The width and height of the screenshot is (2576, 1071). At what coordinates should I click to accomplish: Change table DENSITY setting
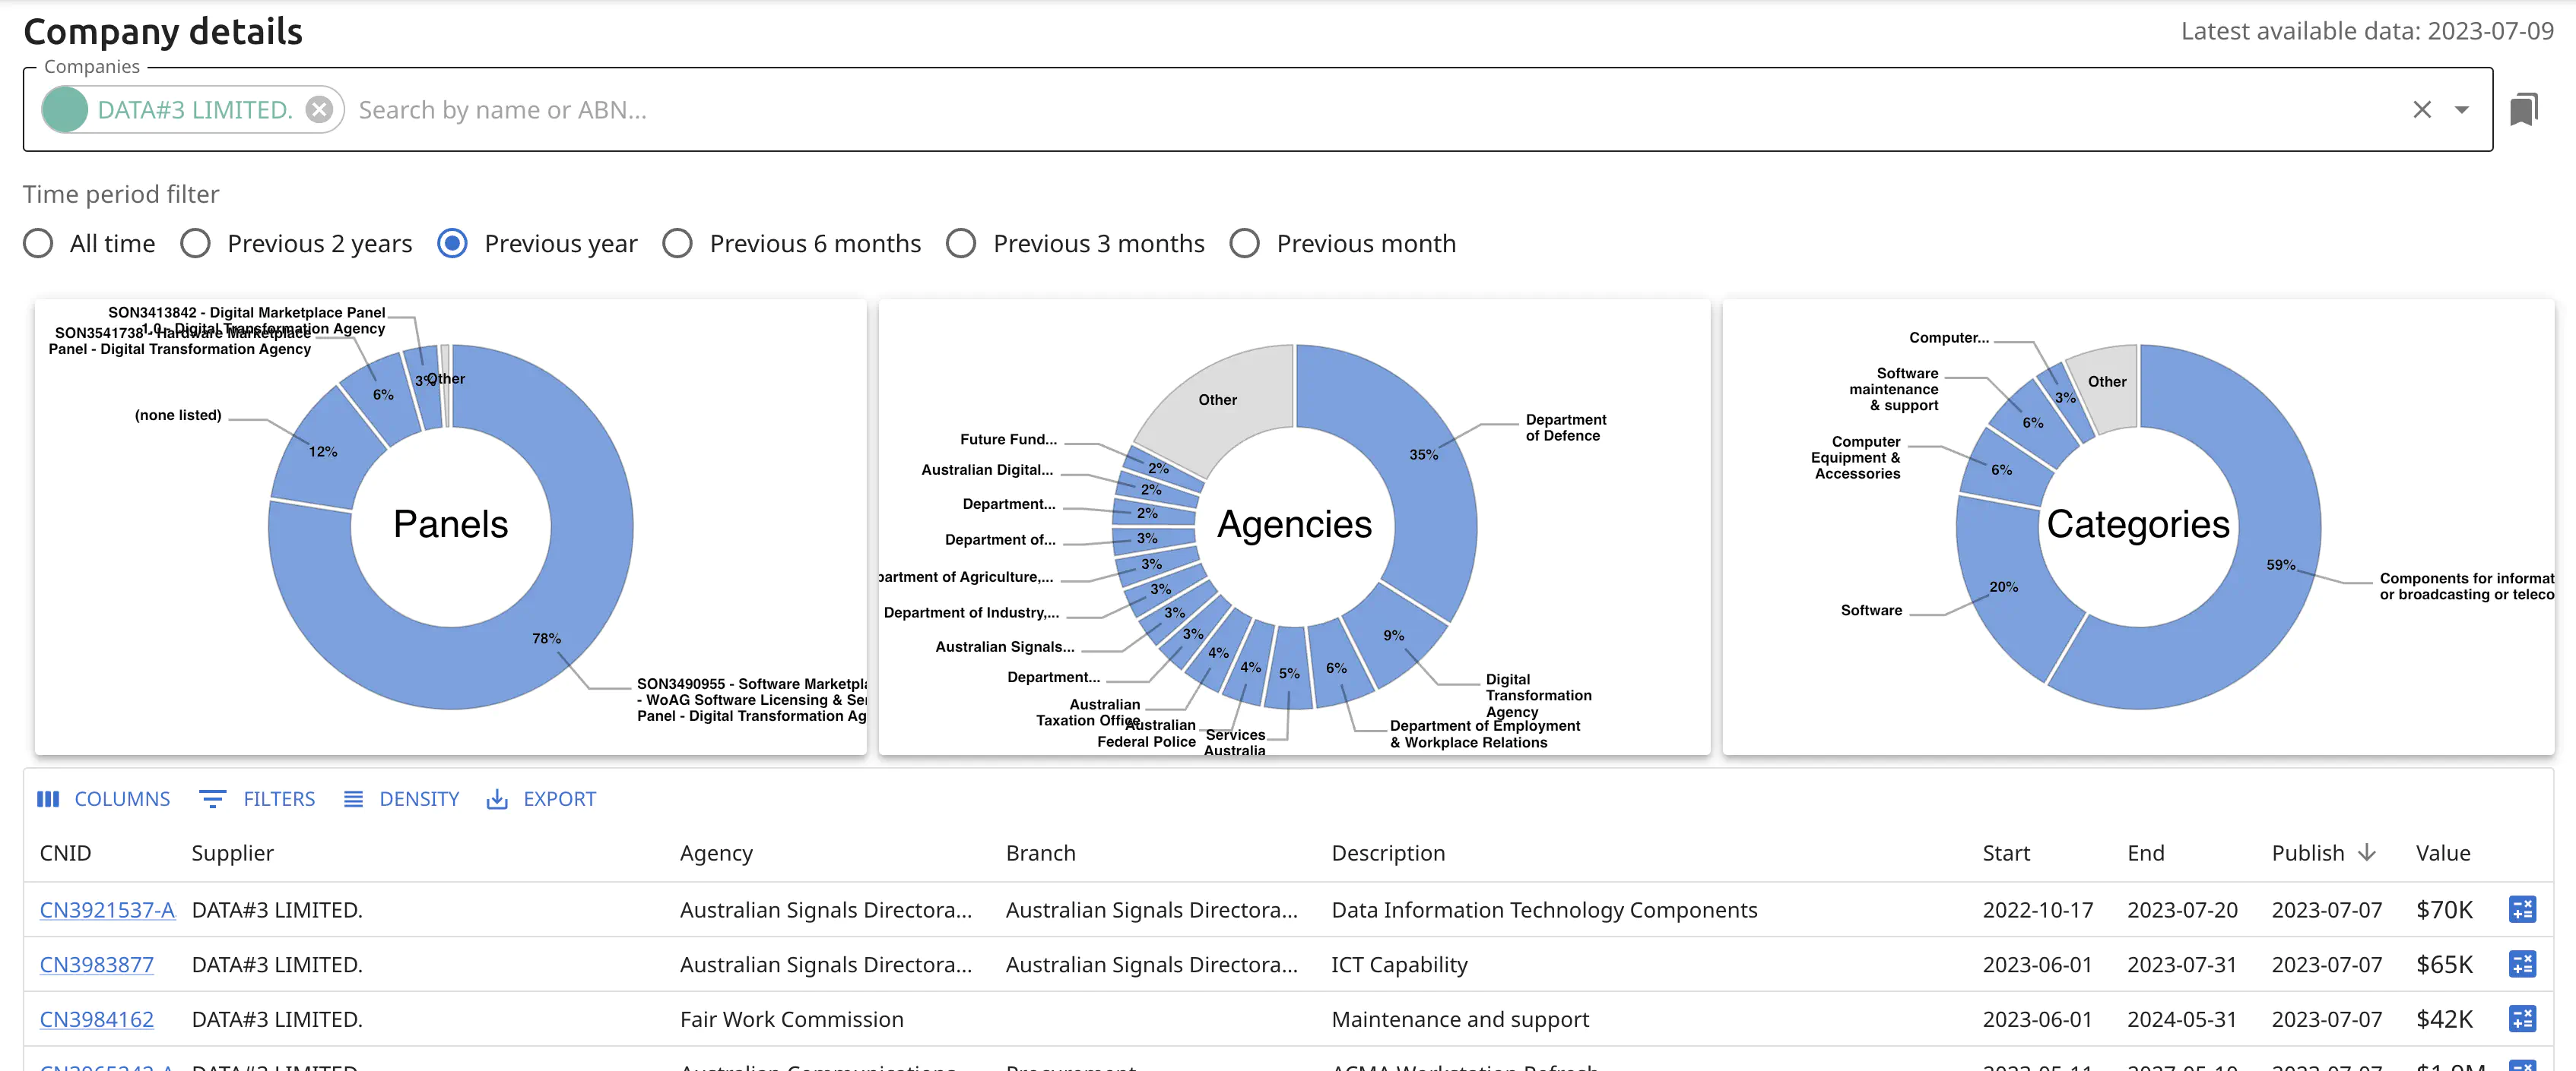click(x=401, y=798)
